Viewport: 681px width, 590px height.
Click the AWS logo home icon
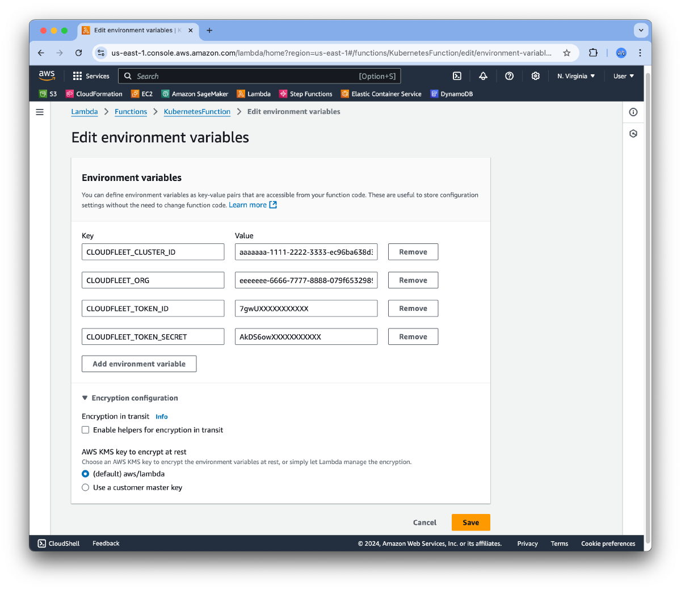pos(47,75)
